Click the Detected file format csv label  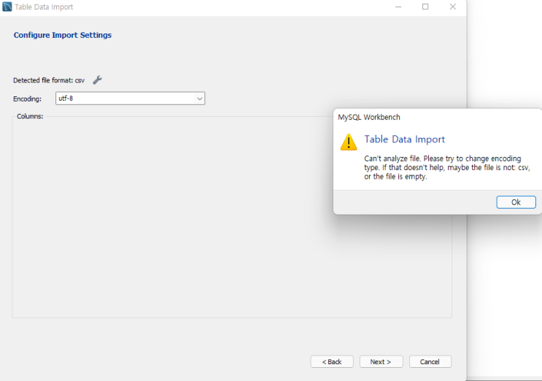[49, 80]
